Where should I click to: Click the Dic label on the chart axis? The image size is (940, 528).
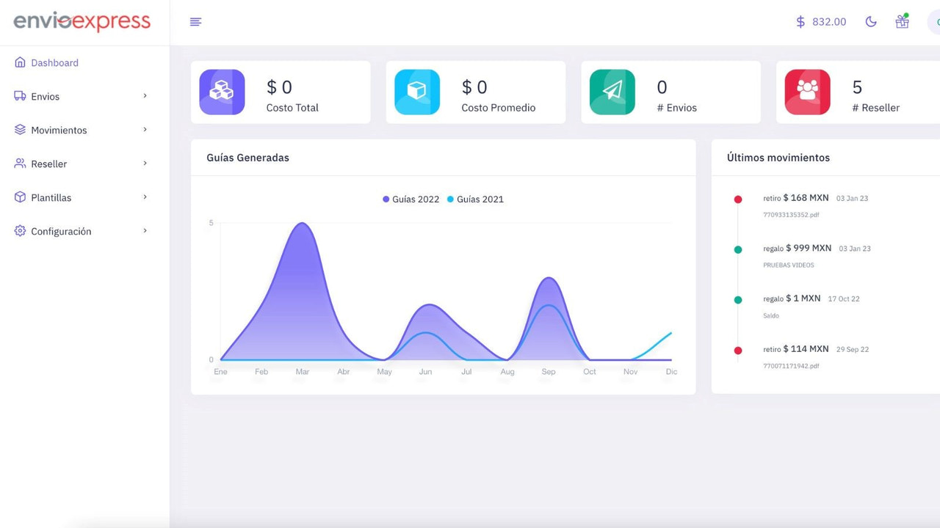pyautogui.click(x=671, y=372)
